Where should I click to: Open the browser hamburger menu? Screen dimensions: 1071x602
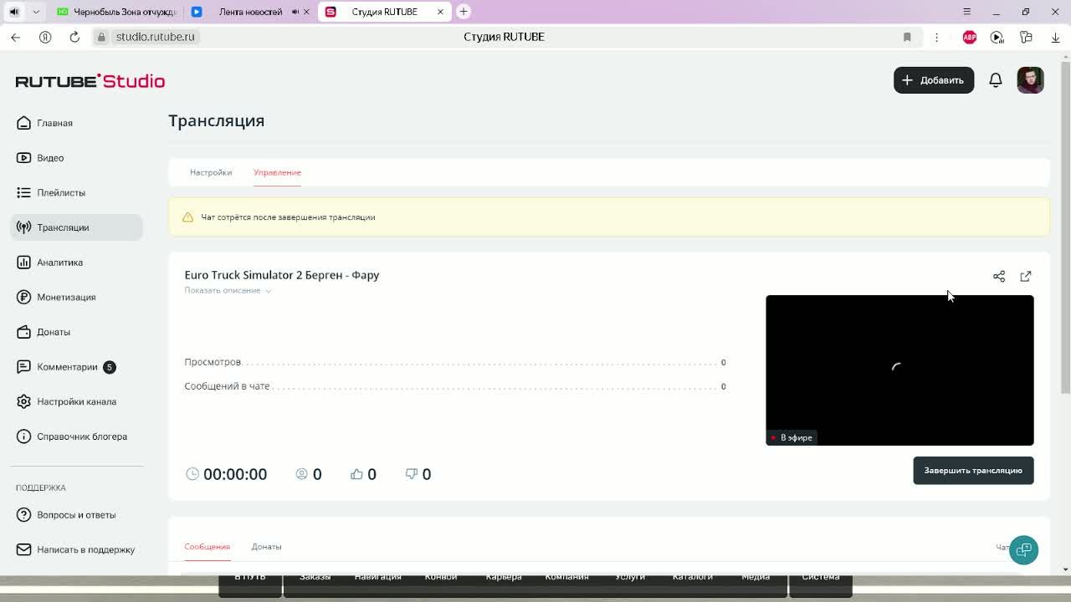click(x=966, y=12)
